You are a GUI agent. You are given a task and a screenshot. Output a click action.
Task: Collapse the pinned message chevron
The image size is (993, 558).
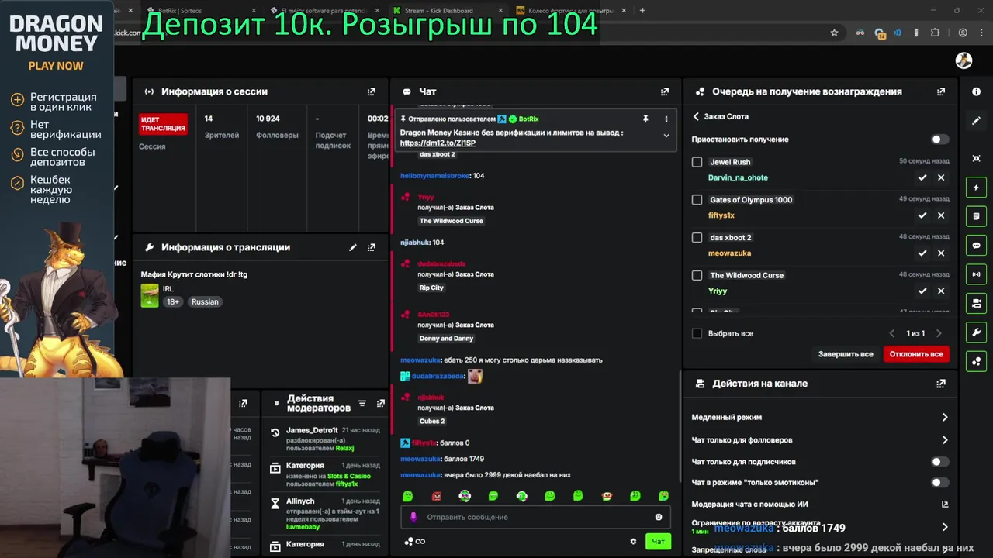pos(666,136)
